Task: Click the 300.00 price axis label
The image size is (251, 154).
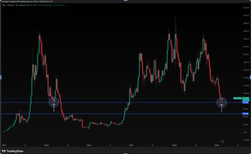Action: pyautogui.click(x=246, y=16)
